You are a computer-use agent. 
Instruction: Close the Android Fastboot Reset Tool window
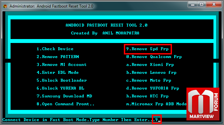click(214, 5)
